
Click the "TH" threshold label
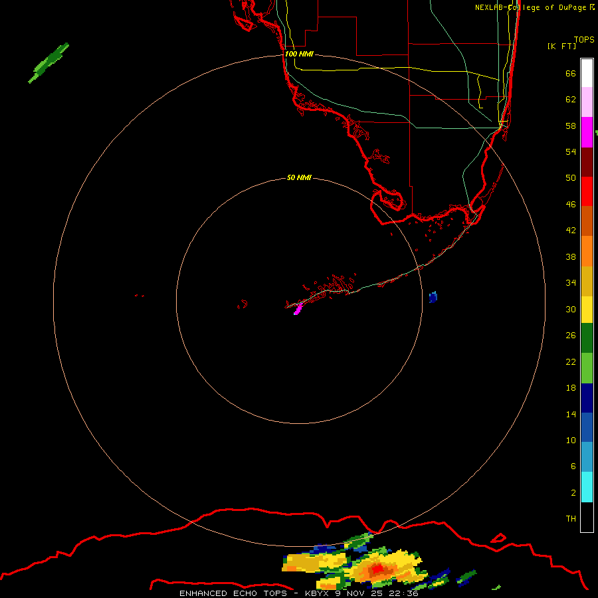[571, 518]
